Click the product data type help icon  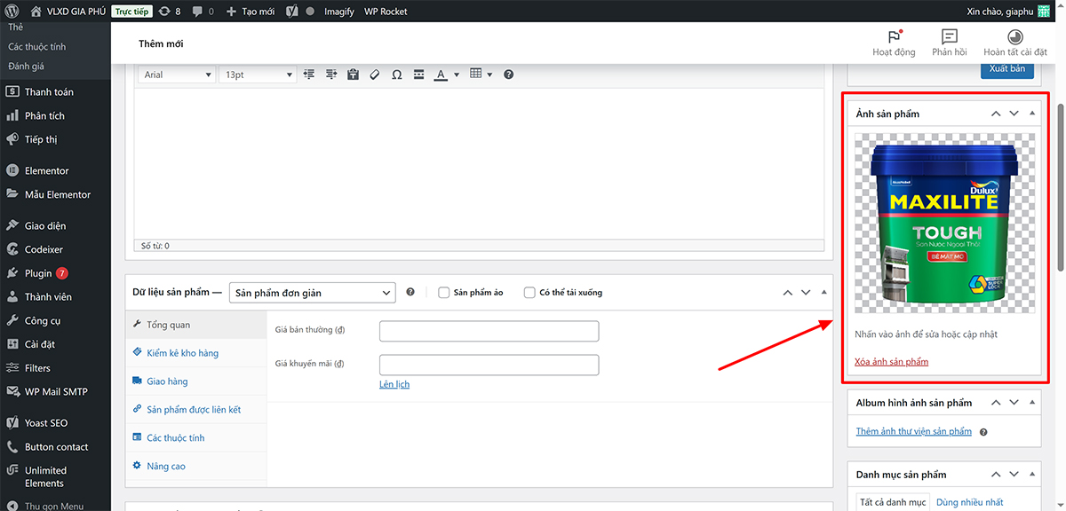click(410, 292)
